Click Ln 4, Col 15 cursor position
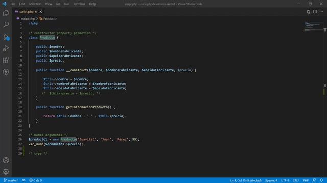327x183 pixels. coord(246,180)
